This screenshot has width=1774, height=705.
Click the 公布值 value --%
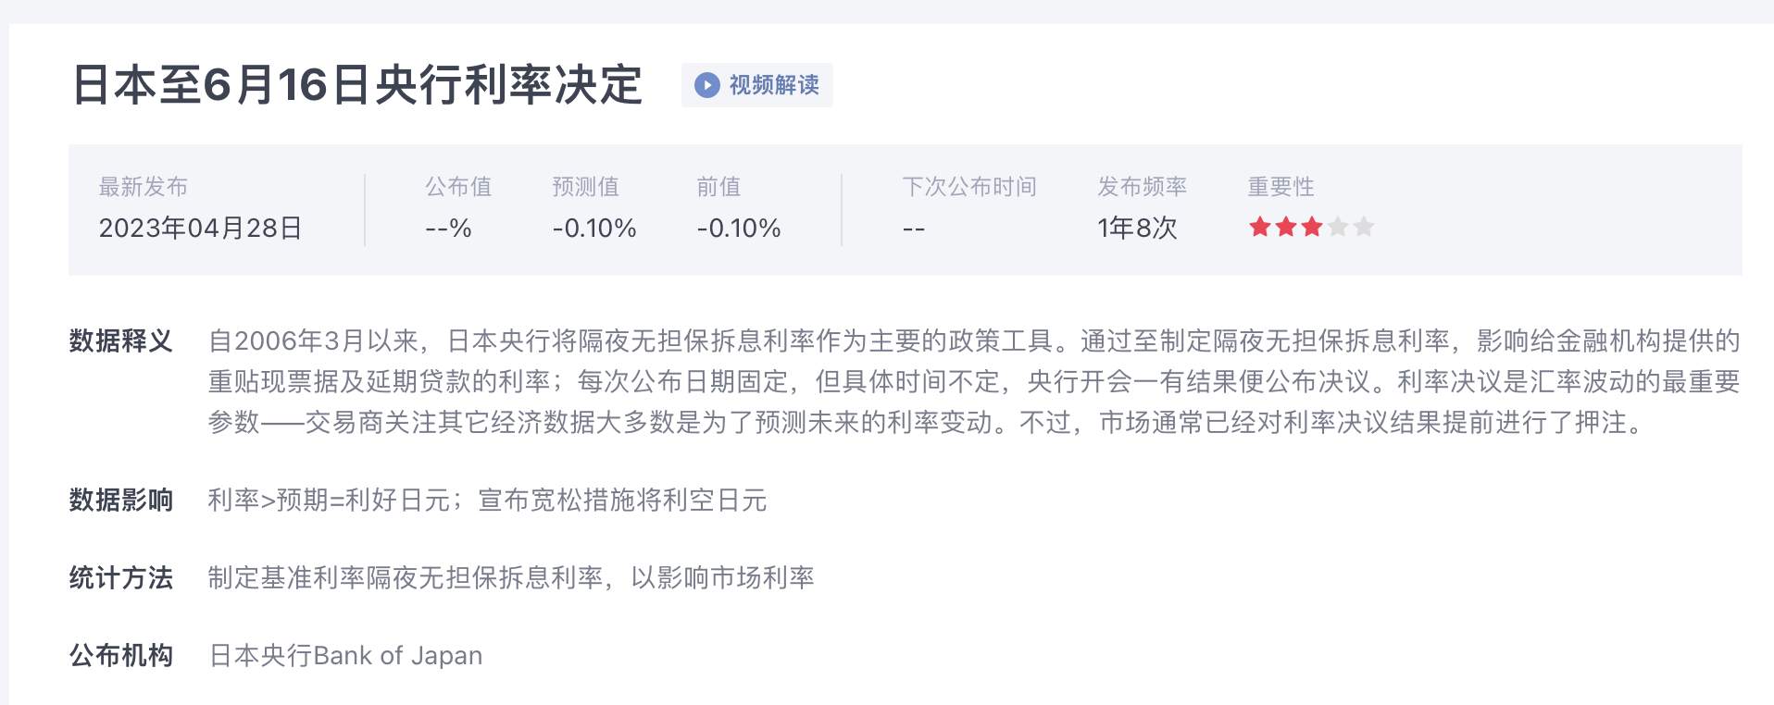click(448, 228)
